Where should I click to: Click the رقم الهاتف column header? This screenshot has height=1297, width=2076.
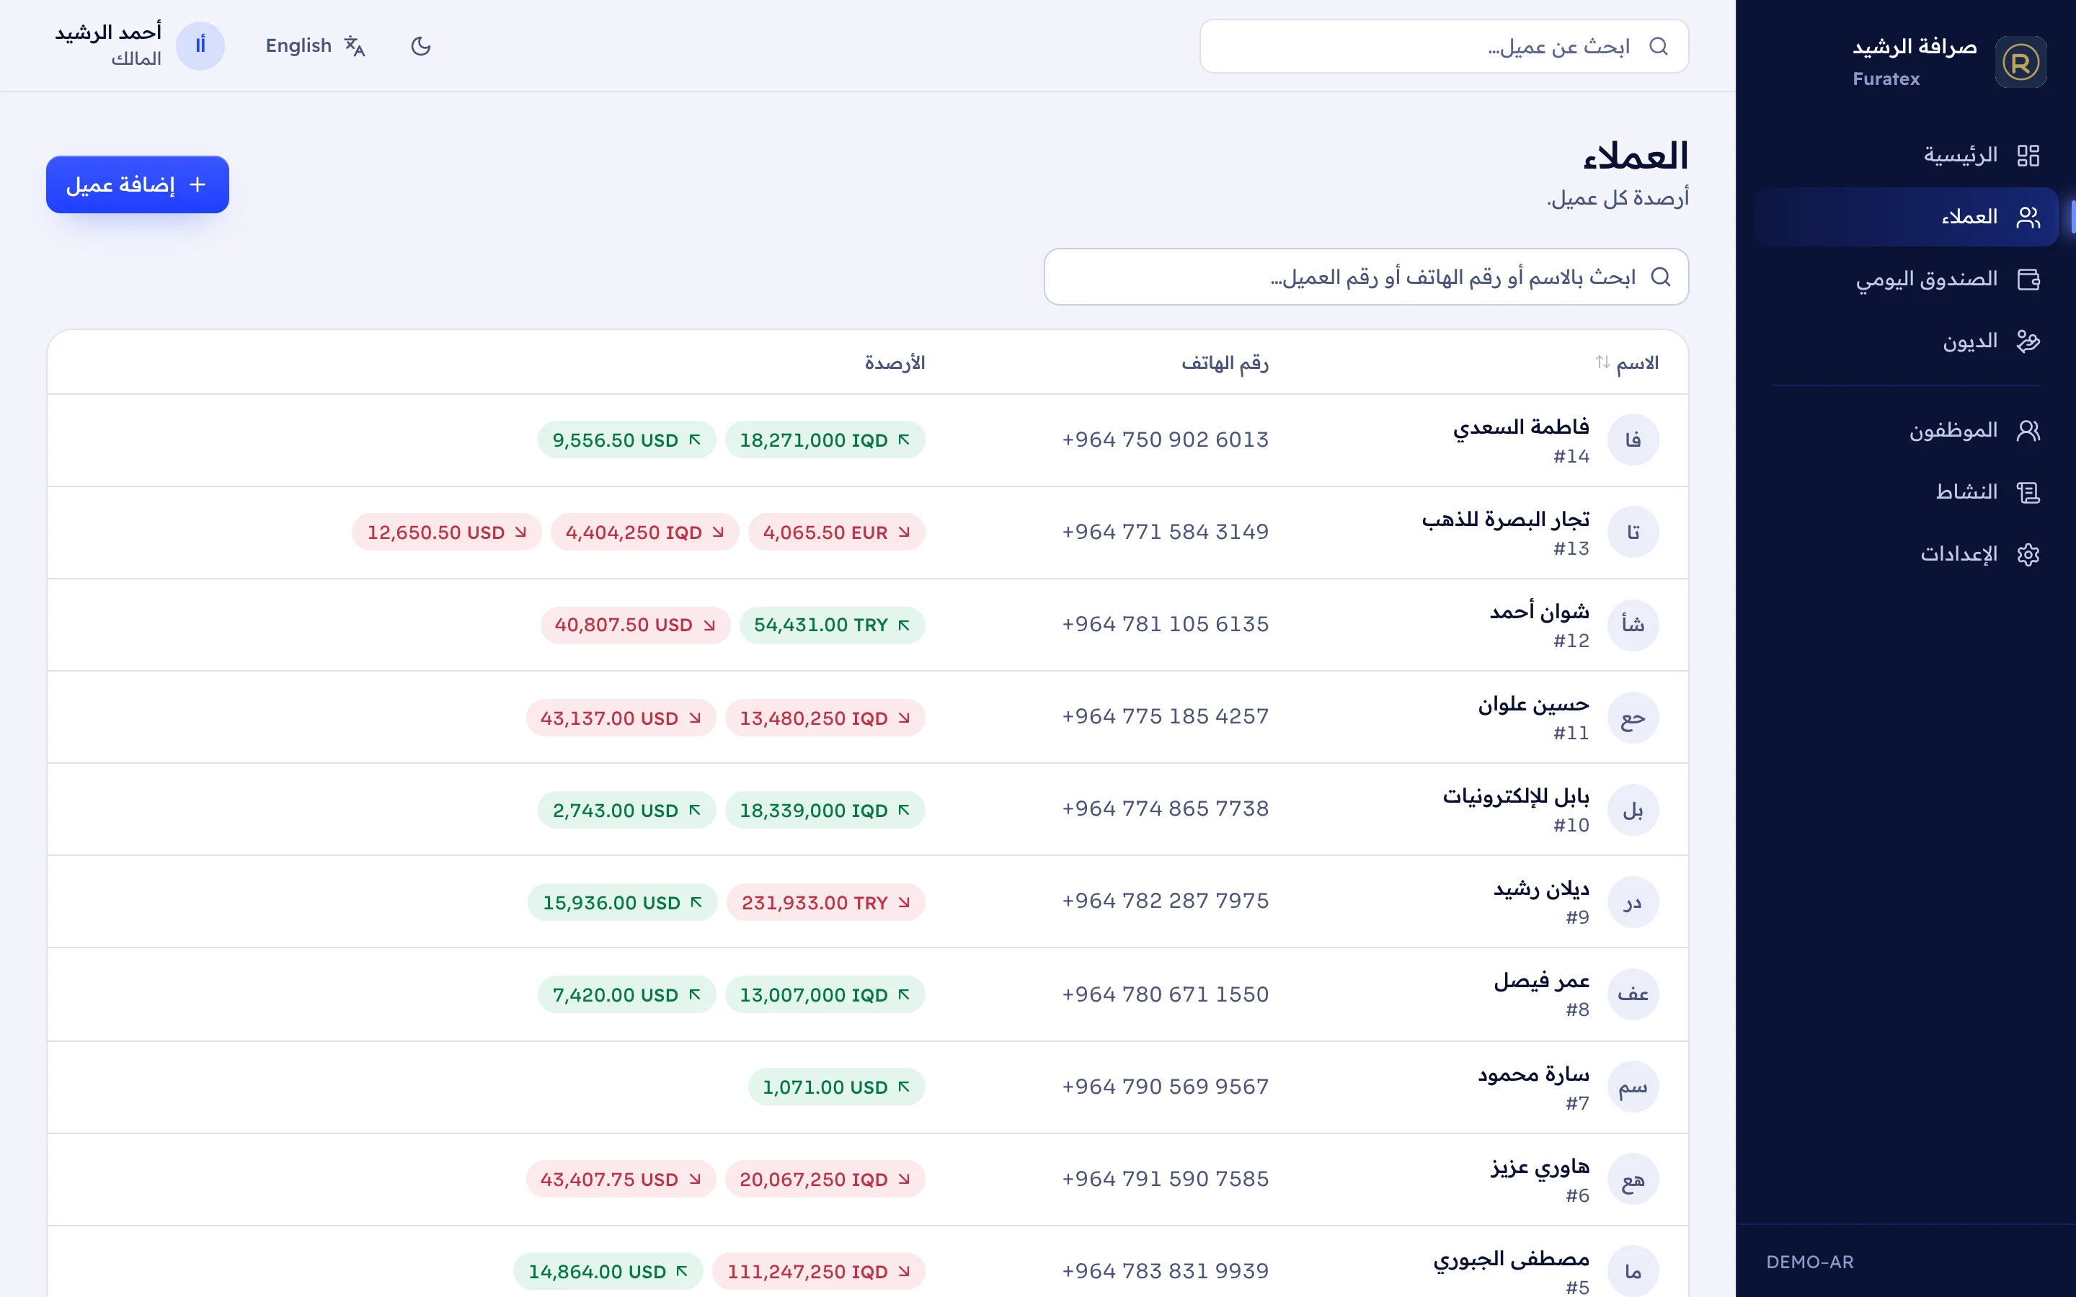[1225, 363]
